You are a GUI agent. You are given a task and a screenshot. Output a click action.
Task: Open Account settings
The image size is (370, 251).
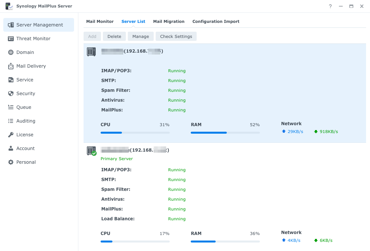point(25,148)
